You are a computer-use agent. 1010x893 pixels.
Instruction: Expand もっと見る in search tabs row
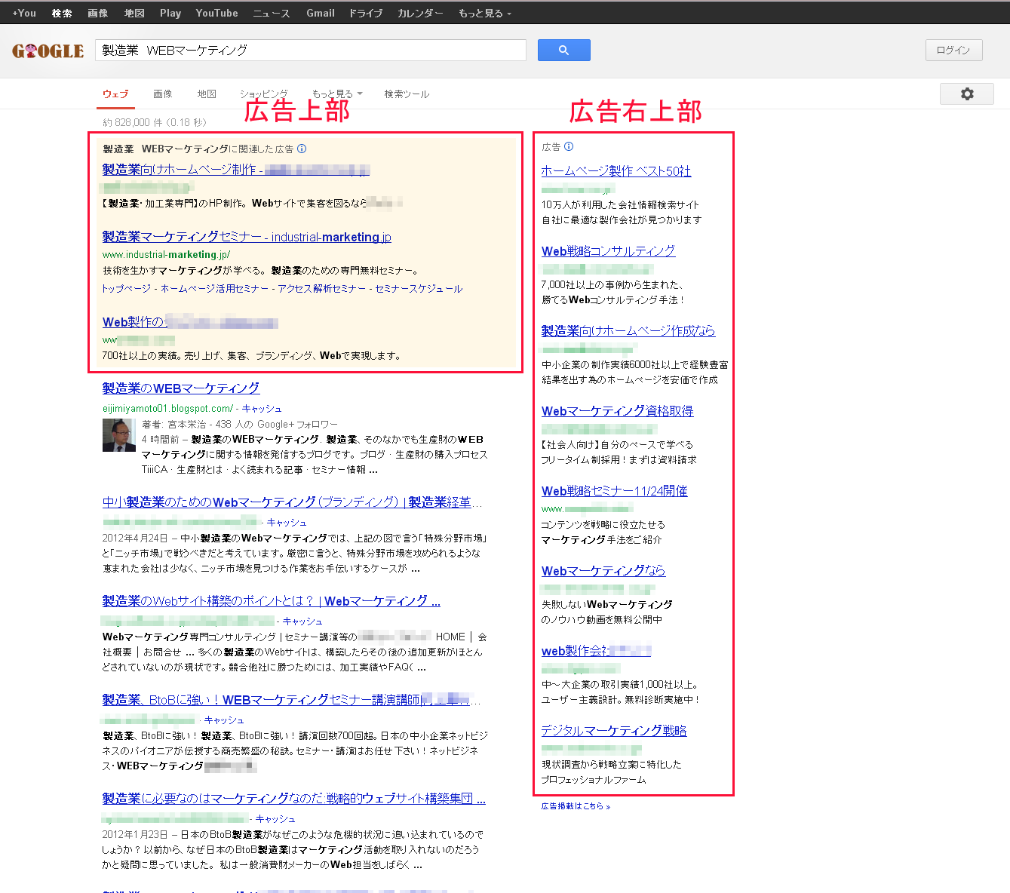336,94
